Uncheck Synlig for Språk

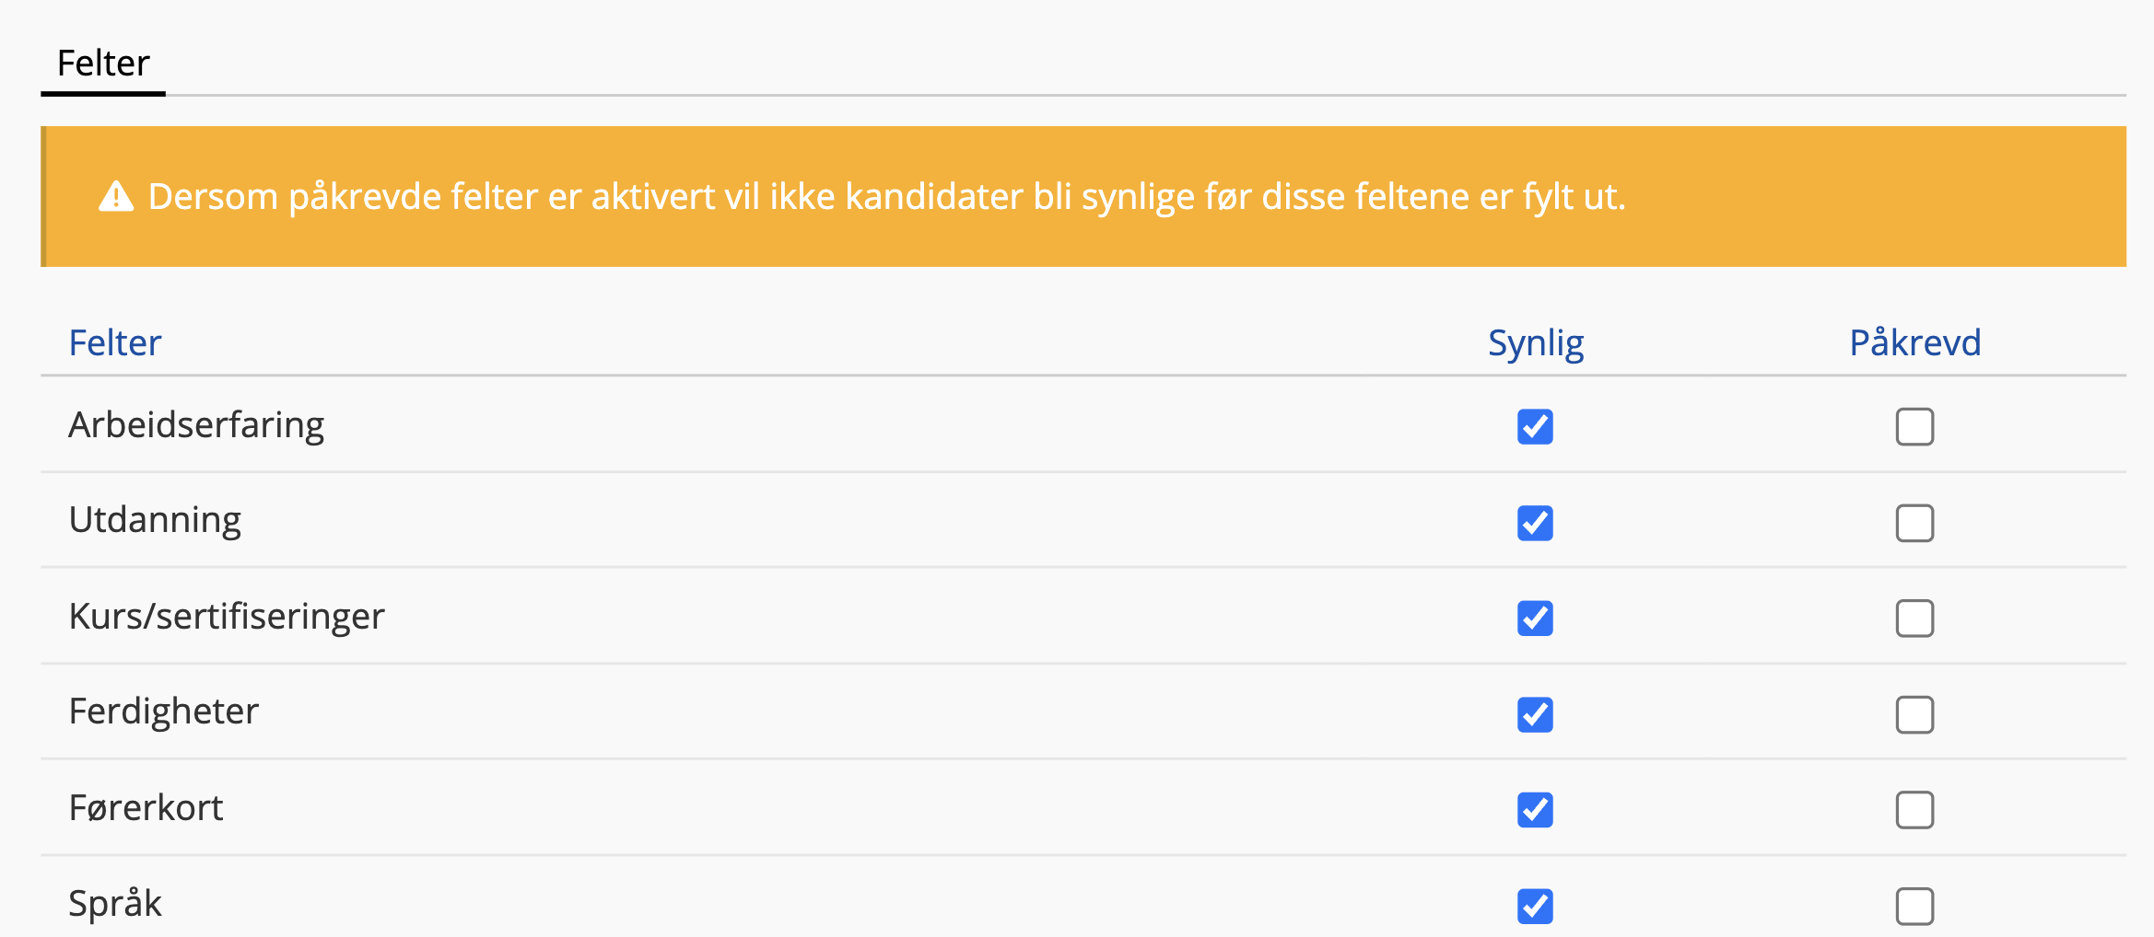[1535, 906]
